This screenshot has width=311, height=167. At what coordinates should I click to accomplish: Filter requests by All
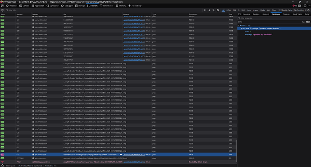(223, 10)
